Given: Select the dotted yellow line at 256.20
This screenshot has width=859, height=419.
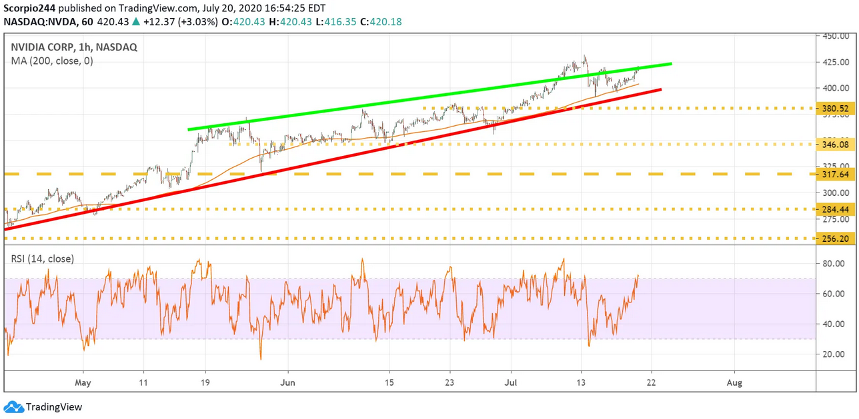Looking at the screenshot, I should tap(411, 238).
